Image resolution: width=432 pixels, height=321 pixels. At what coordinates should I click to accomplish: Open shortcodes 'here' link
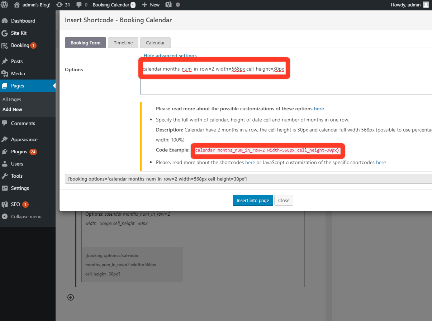(x=250, y=162)
